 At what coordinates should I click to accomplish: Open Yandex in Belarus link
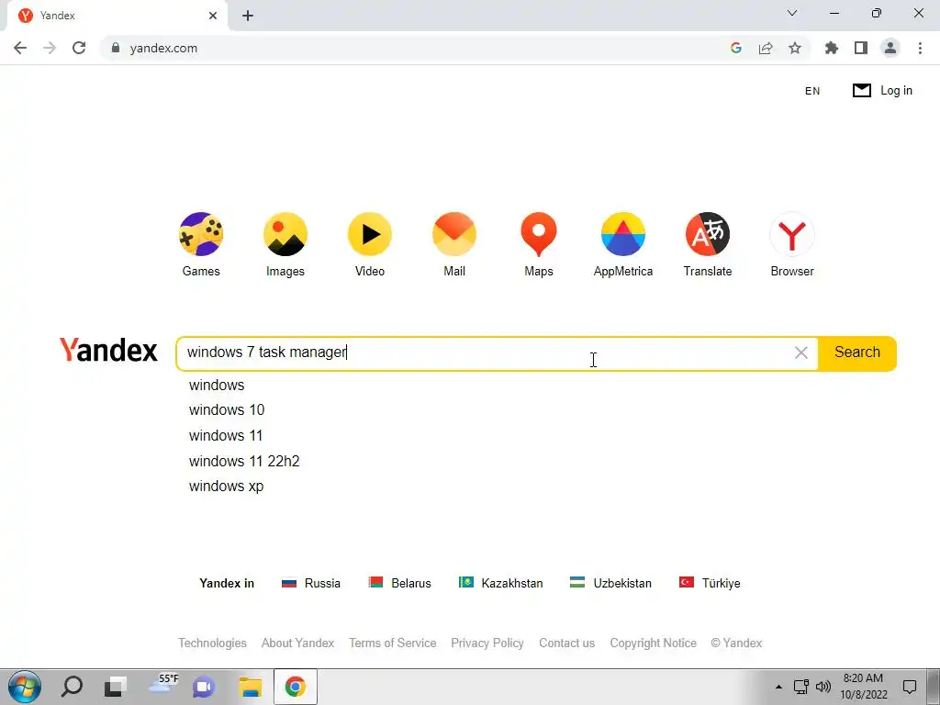[x=399, y=583]
